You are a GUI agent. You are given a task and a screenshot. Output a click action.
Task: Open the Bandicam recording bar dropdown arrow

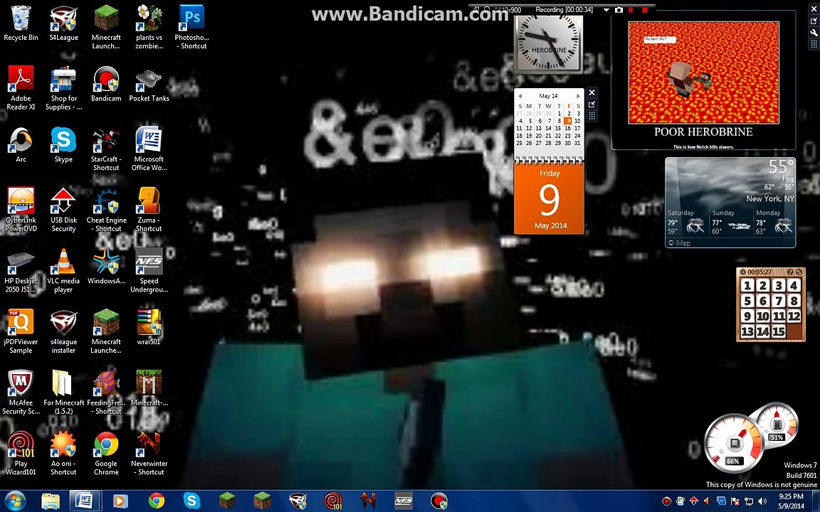pyautogui.click(x=606, y=10)
